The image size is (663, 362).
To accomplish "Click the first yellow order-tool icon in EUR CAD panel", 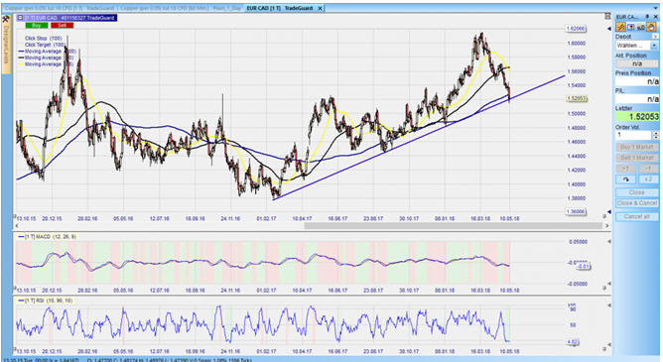I will point(620,27).
